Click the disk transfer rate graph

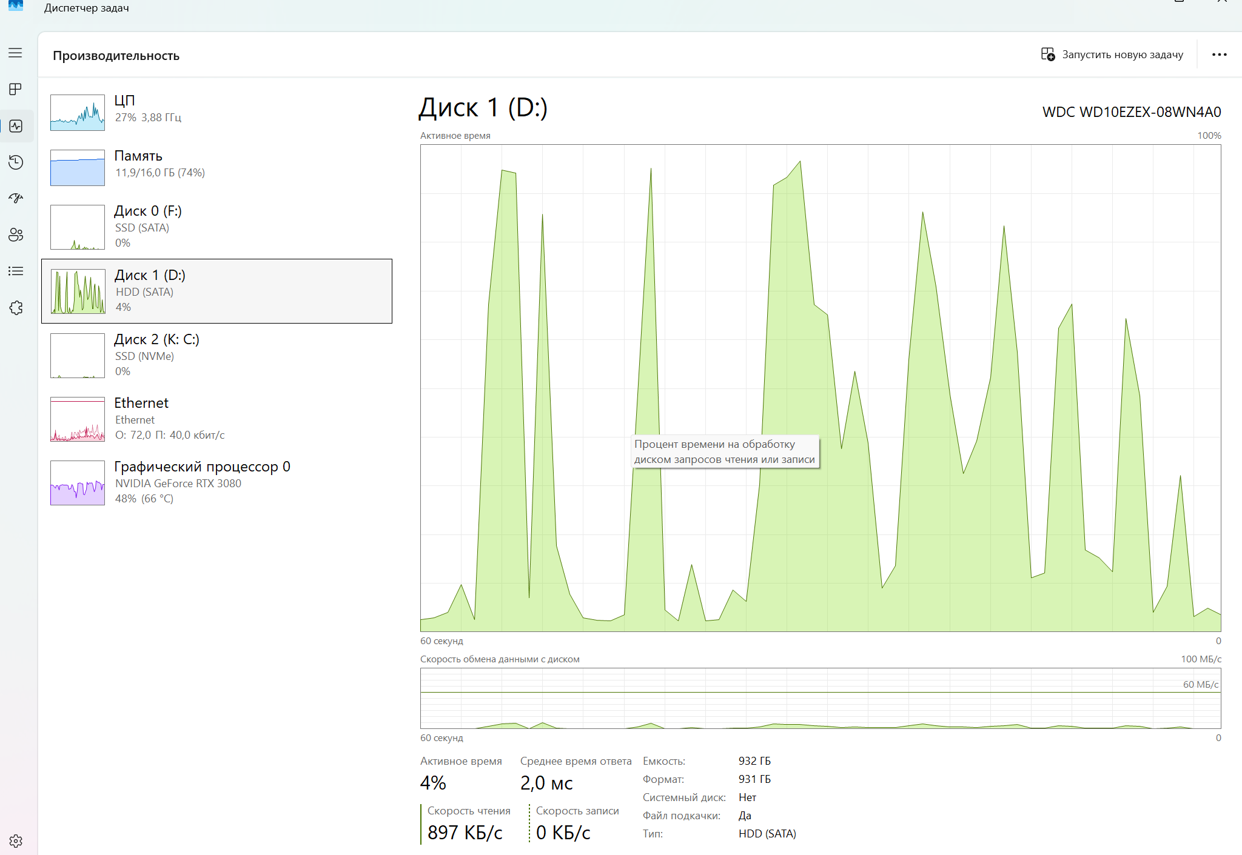tap(821, 698)
